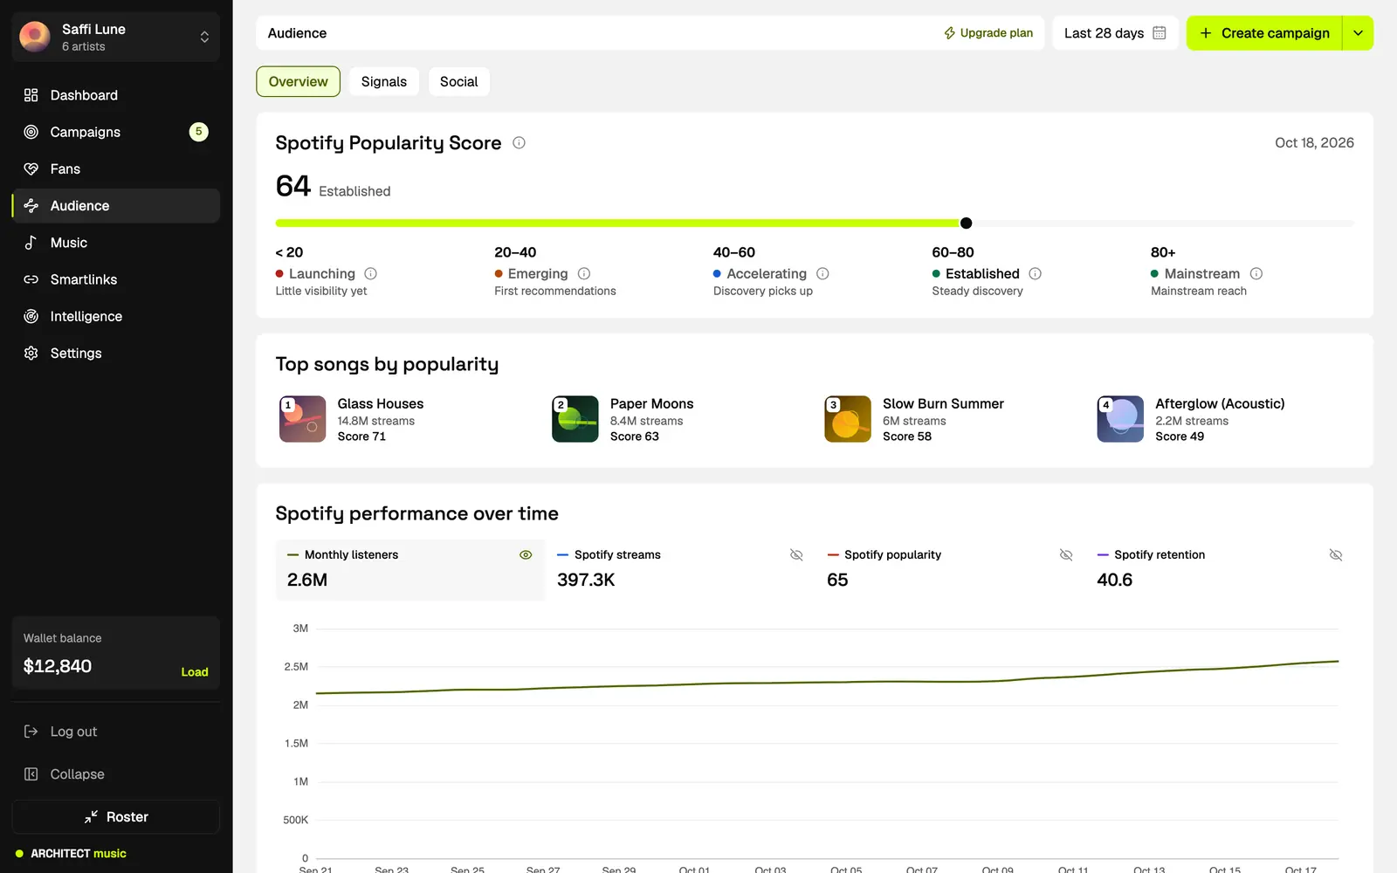
Task: Show Spotify retention series on chart
Action: [1336, 554]
